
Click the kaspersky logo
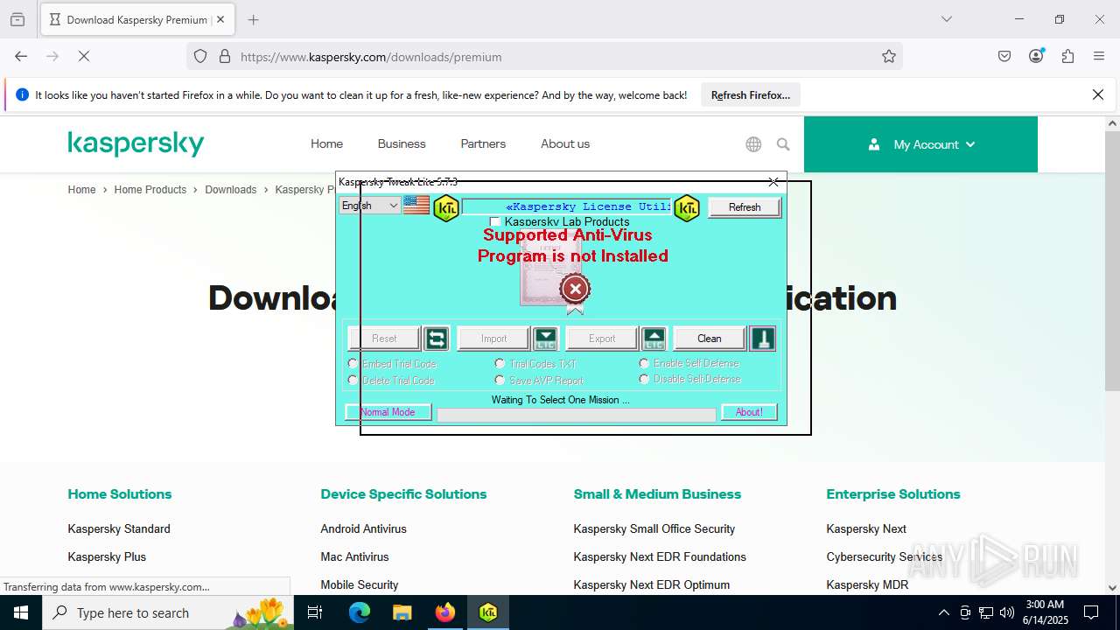point(136,143)
